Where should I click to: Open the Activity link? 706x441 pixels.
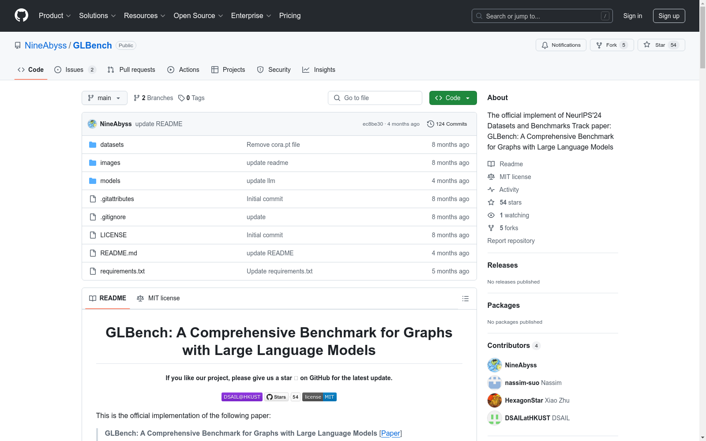coord(503,190)
